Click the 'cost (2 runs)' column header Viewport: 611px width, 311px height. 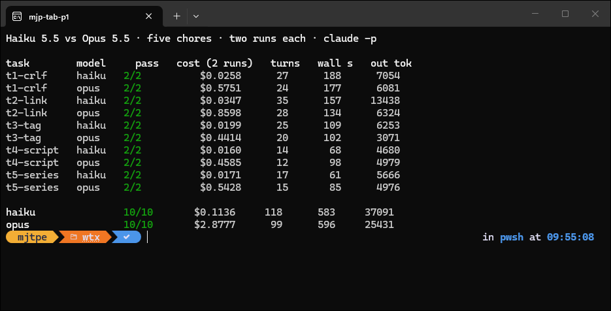[x=214, y=63]
